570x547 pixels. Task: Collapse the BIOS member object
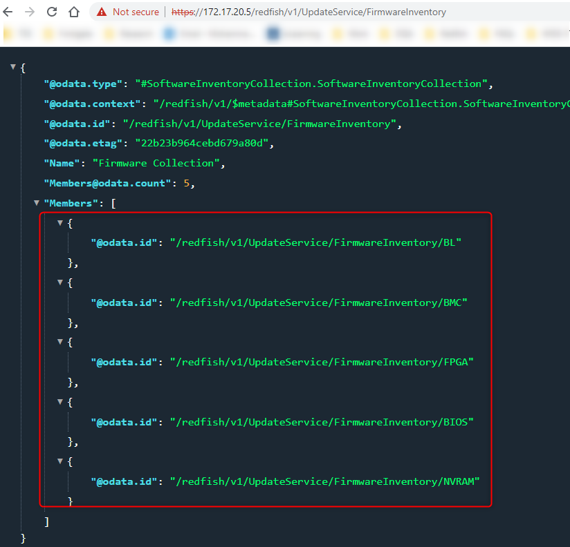pos(60,401)
